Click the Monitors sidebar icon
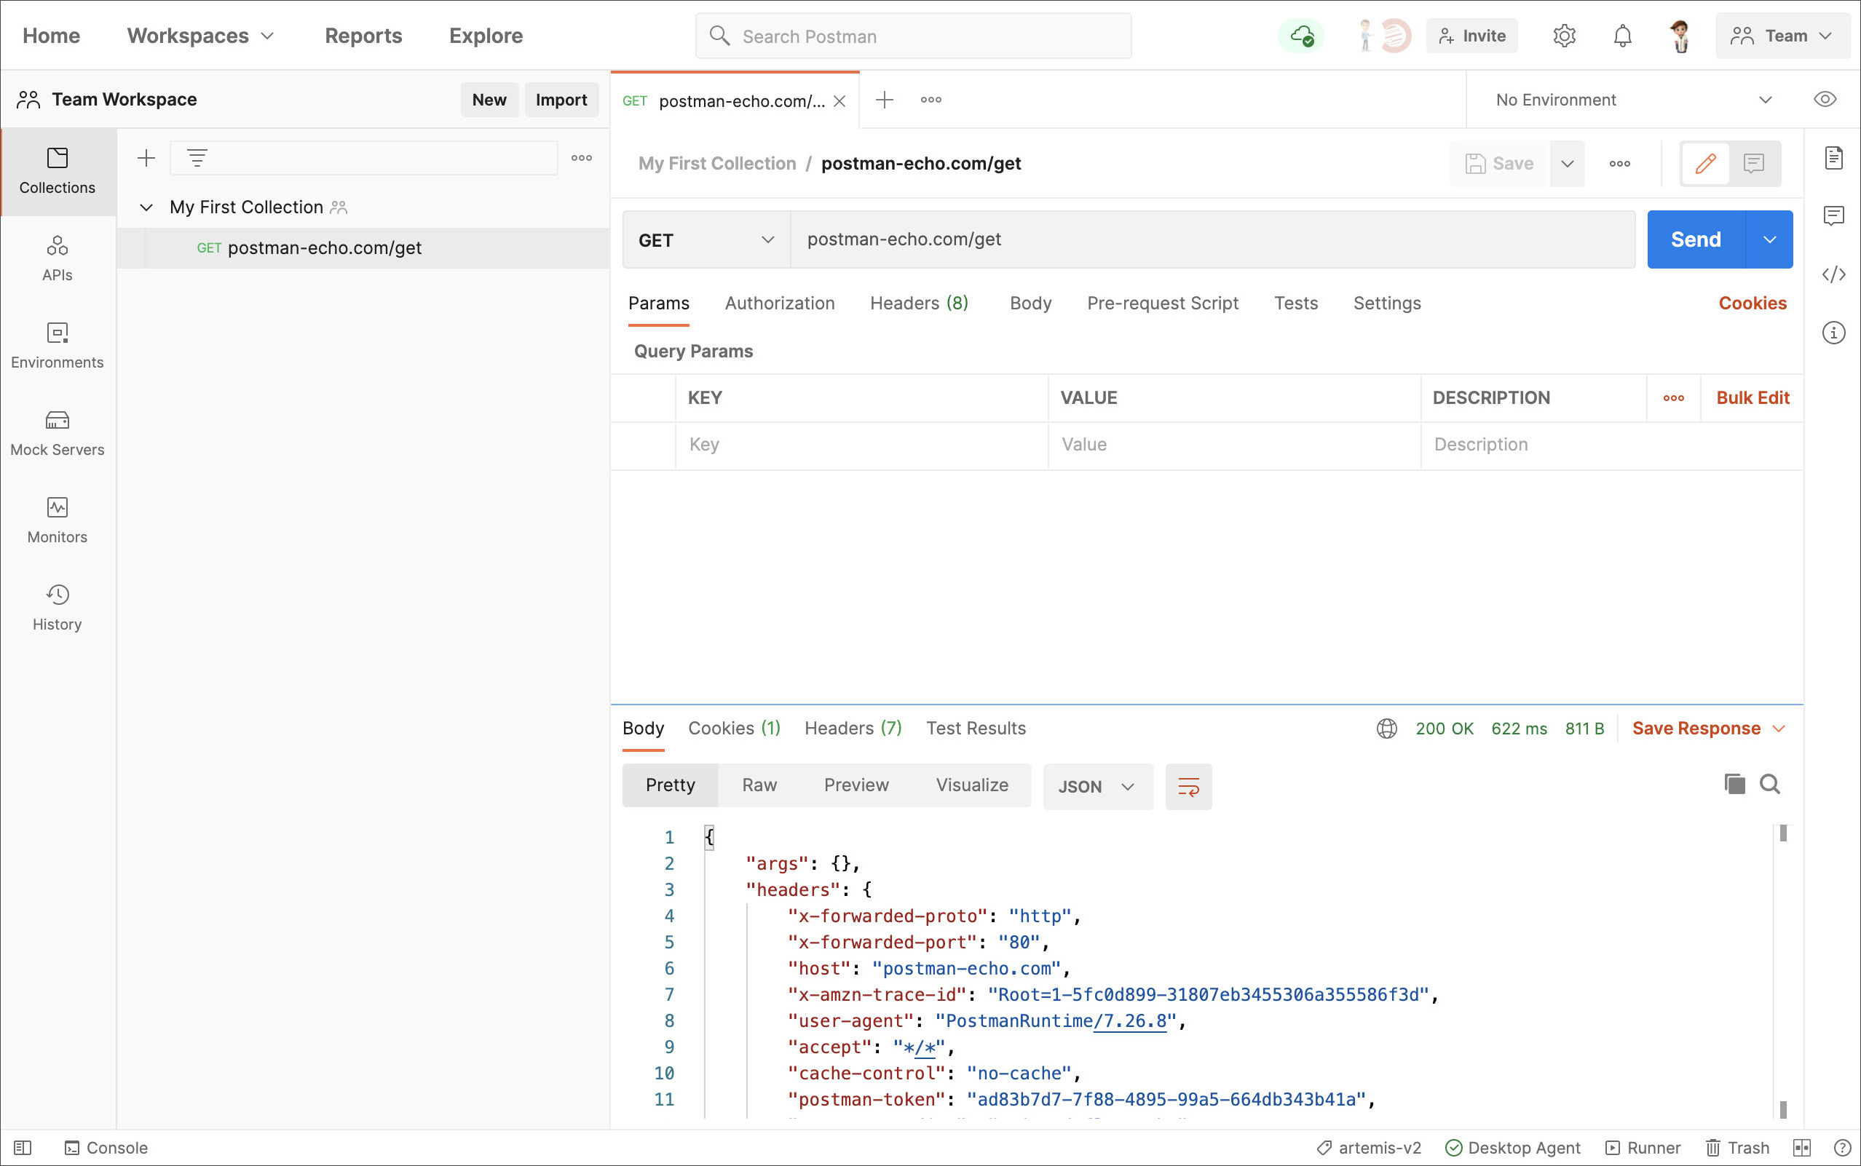The width and height of the screenshot is (1861, 1166). tap(57, 518)
